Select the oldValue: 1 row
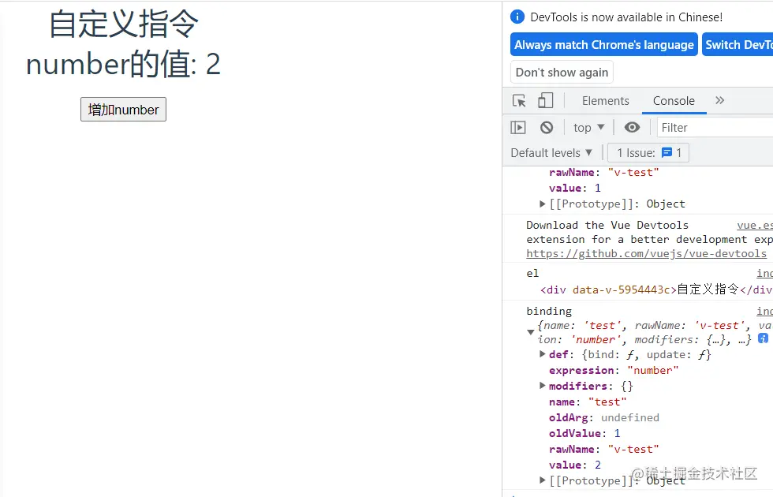773x497 pixels. pos(584,433)
